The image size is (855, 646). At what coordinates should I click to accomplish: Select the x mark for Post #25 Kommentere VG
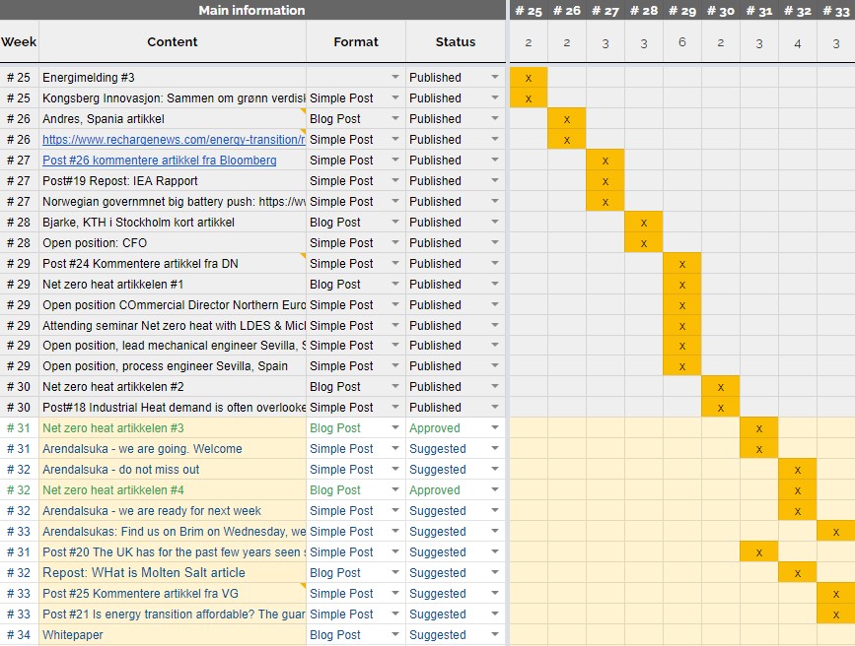(835, 594)
